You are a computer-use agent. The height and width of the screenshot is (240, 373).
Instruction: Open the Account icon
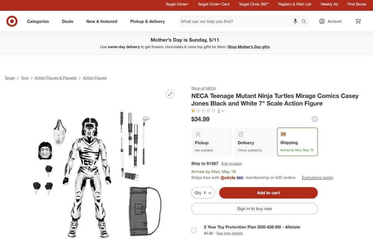321,21
